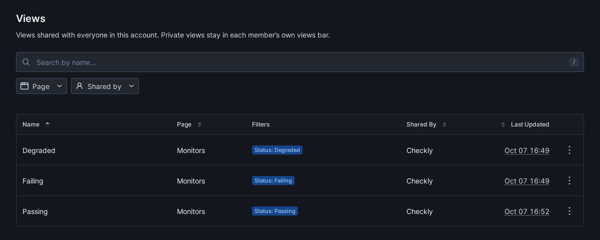Click the Status: Degraded filter tag
Viewport: 600px width, 240px height.
[x=277, y=150]
